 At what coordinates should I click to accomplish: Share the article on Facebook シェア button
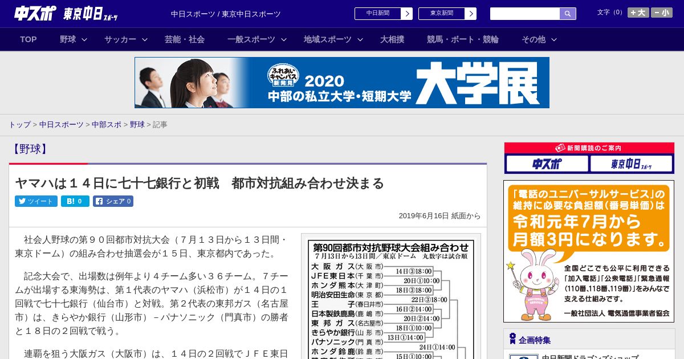point(113,201)
